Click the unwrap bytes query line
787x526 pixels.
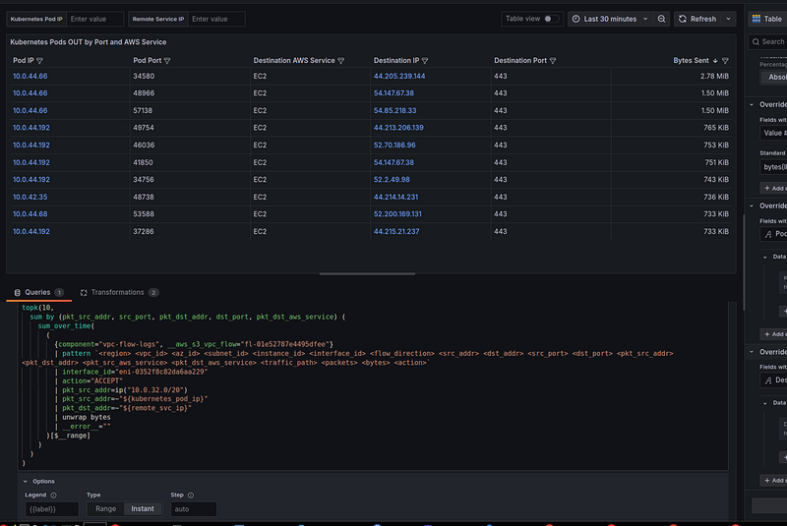pyautogui.click(x=87, y=417)
